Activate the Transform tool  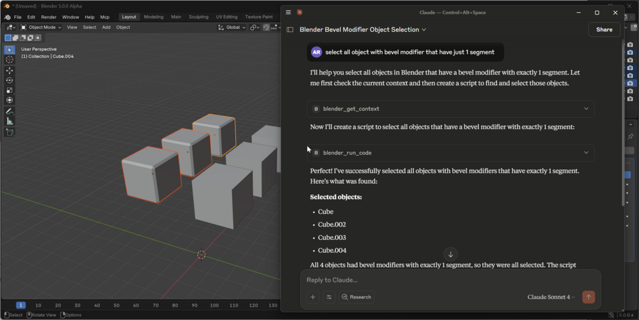tap(10, 100)
